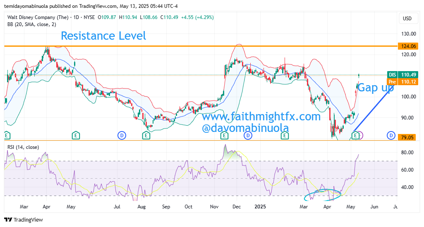Click the Aug label on time axis
424x227 pixels.
[141, 207]
